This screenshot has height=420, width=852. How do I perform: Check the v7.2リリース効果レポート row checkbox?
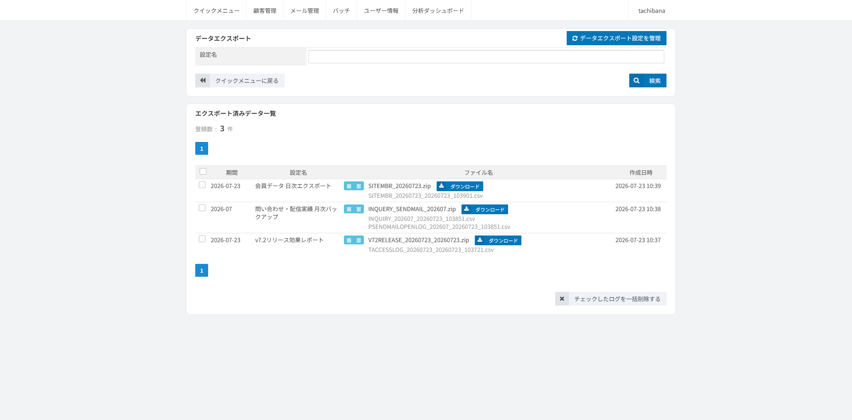click(x=202, y=239)
